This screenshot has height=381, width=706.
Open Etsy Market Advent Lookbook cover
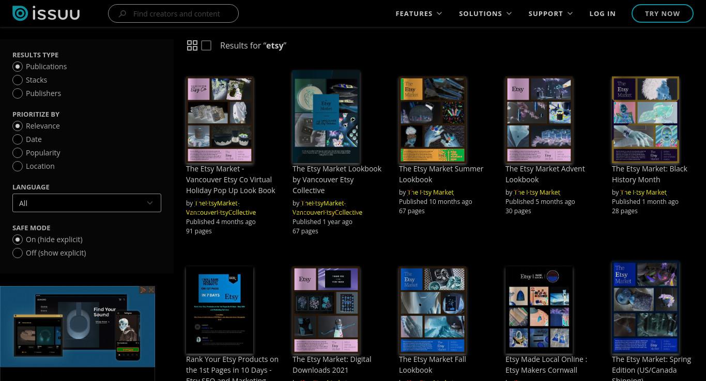point(539,120)
